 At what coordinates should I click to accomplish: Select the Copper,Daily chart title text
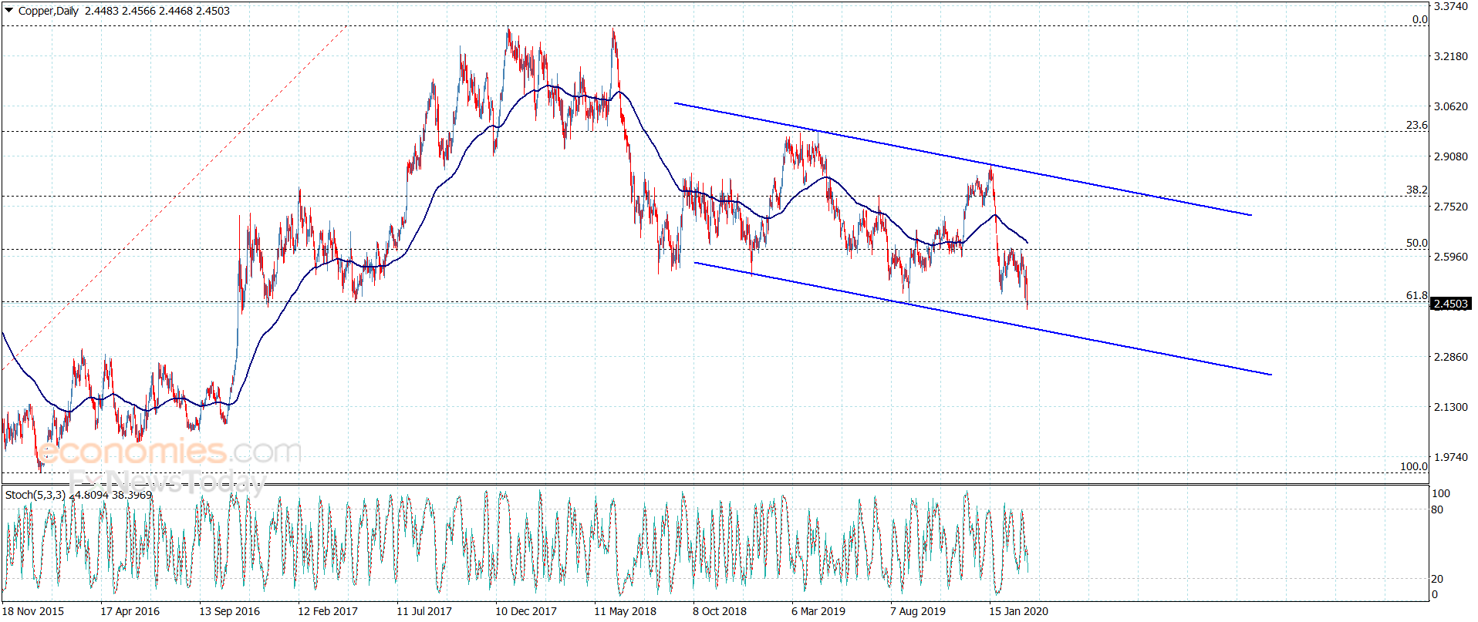[x=49, y=11]
